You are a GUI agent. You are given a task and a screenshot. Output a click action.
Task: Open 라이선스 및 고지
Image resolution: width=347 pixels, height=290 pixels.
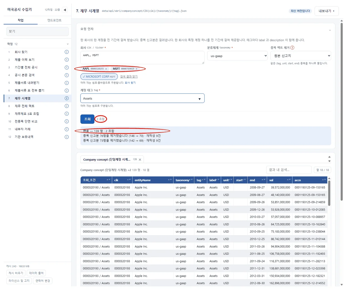pos(19,281)
